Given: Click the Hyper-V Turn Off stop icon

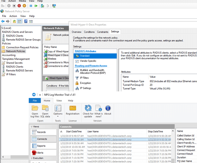Looking at the screenshot, I should [14, 6].
